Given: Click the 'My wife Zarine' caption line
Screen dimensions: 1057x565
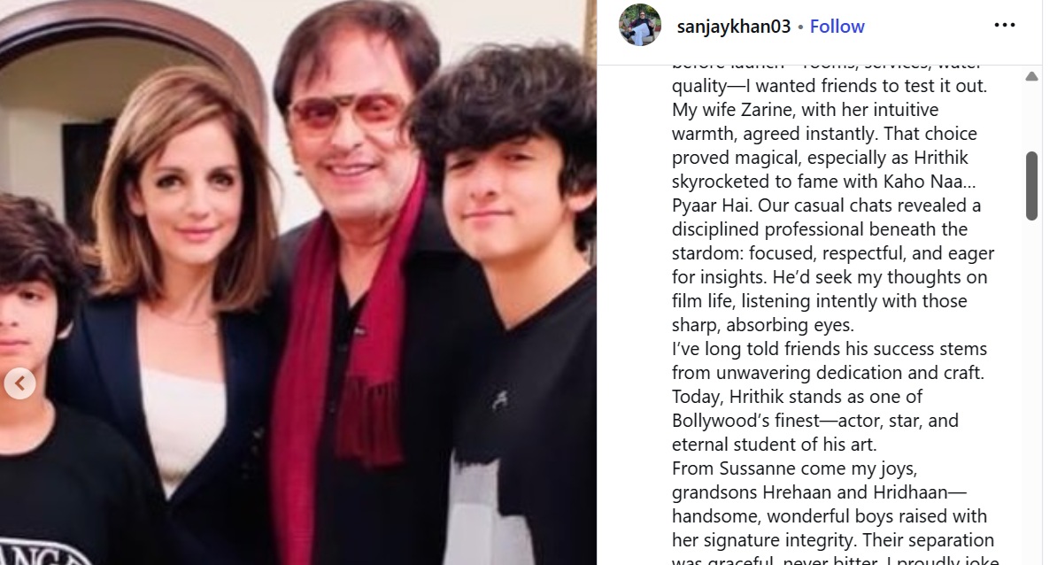Looking at the screenshot, I should point(805,110).
